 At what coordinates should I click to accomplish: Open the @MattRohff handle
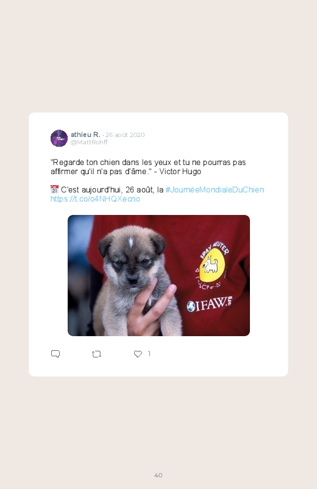(x=89, y=142)
